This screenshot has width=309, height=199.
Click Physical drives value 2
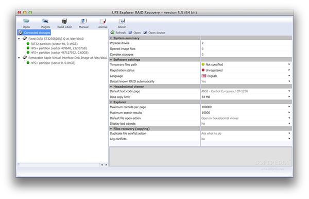click(202, 43)
